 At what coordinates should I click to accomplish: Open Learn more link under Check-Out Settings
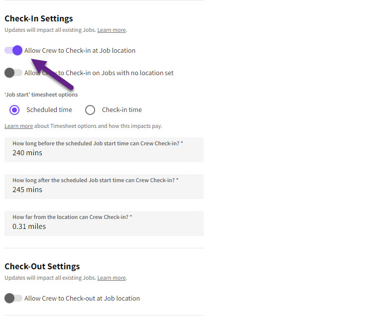(x=112, y=278)
